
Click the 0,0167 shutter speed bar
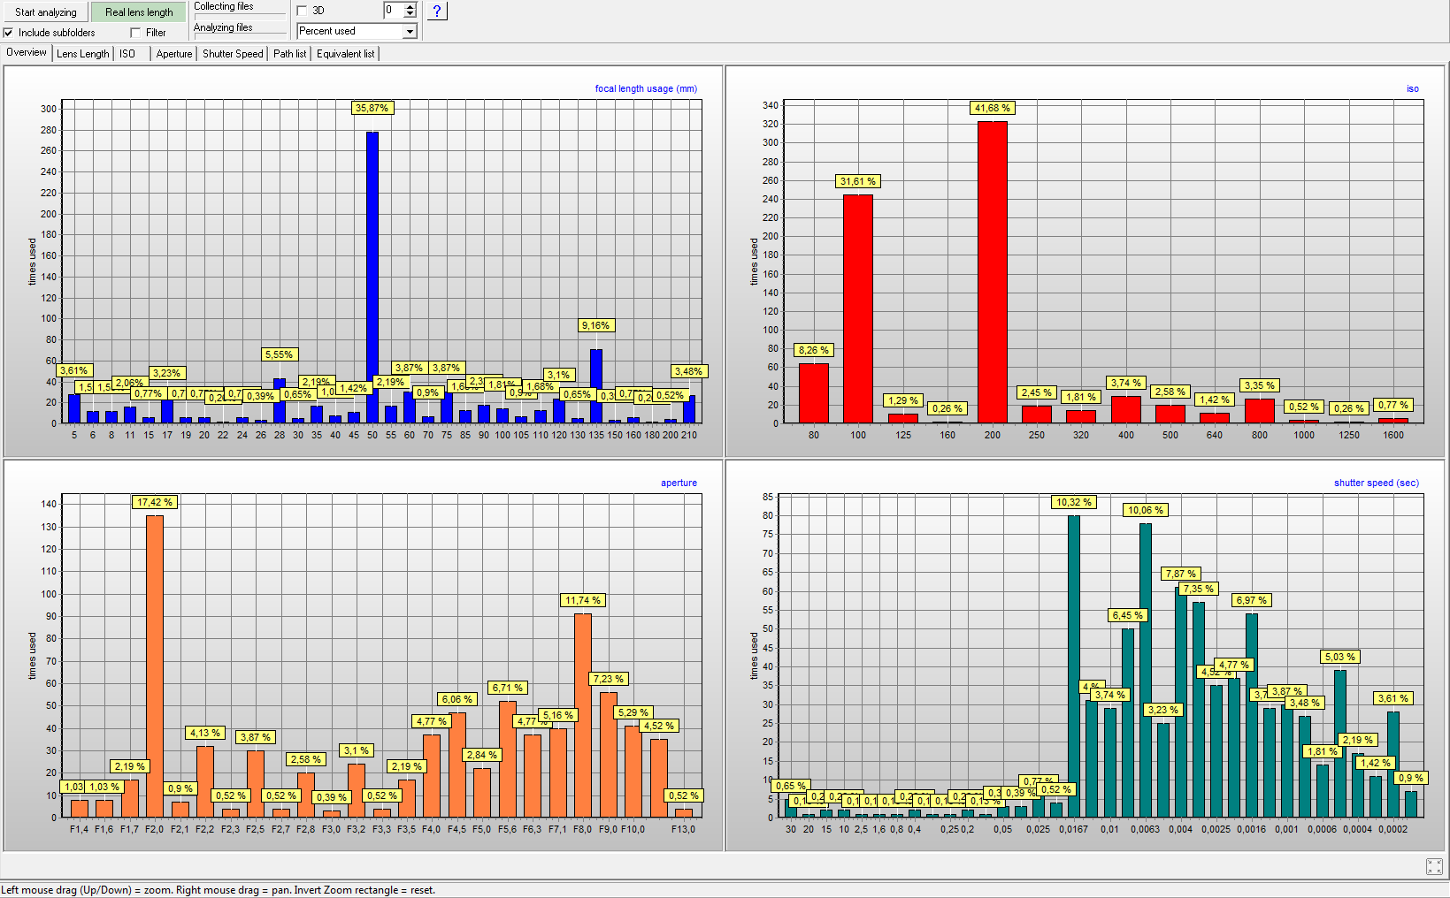click(x=1074, y=666)
